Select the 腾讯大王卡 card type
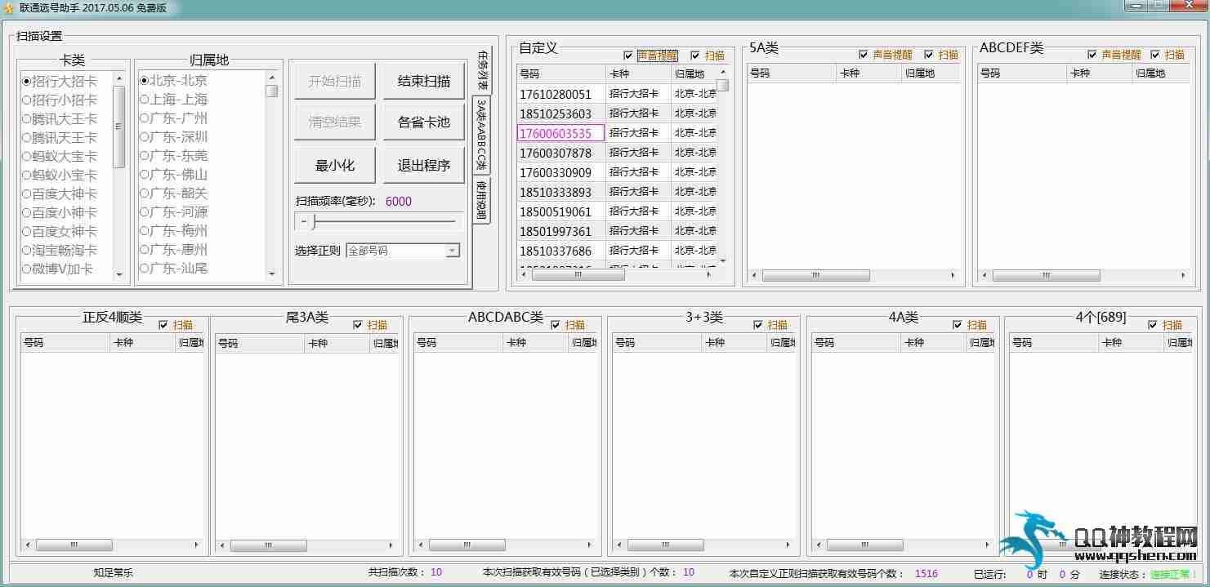The image size is (1210, 587). pos(60,118)
